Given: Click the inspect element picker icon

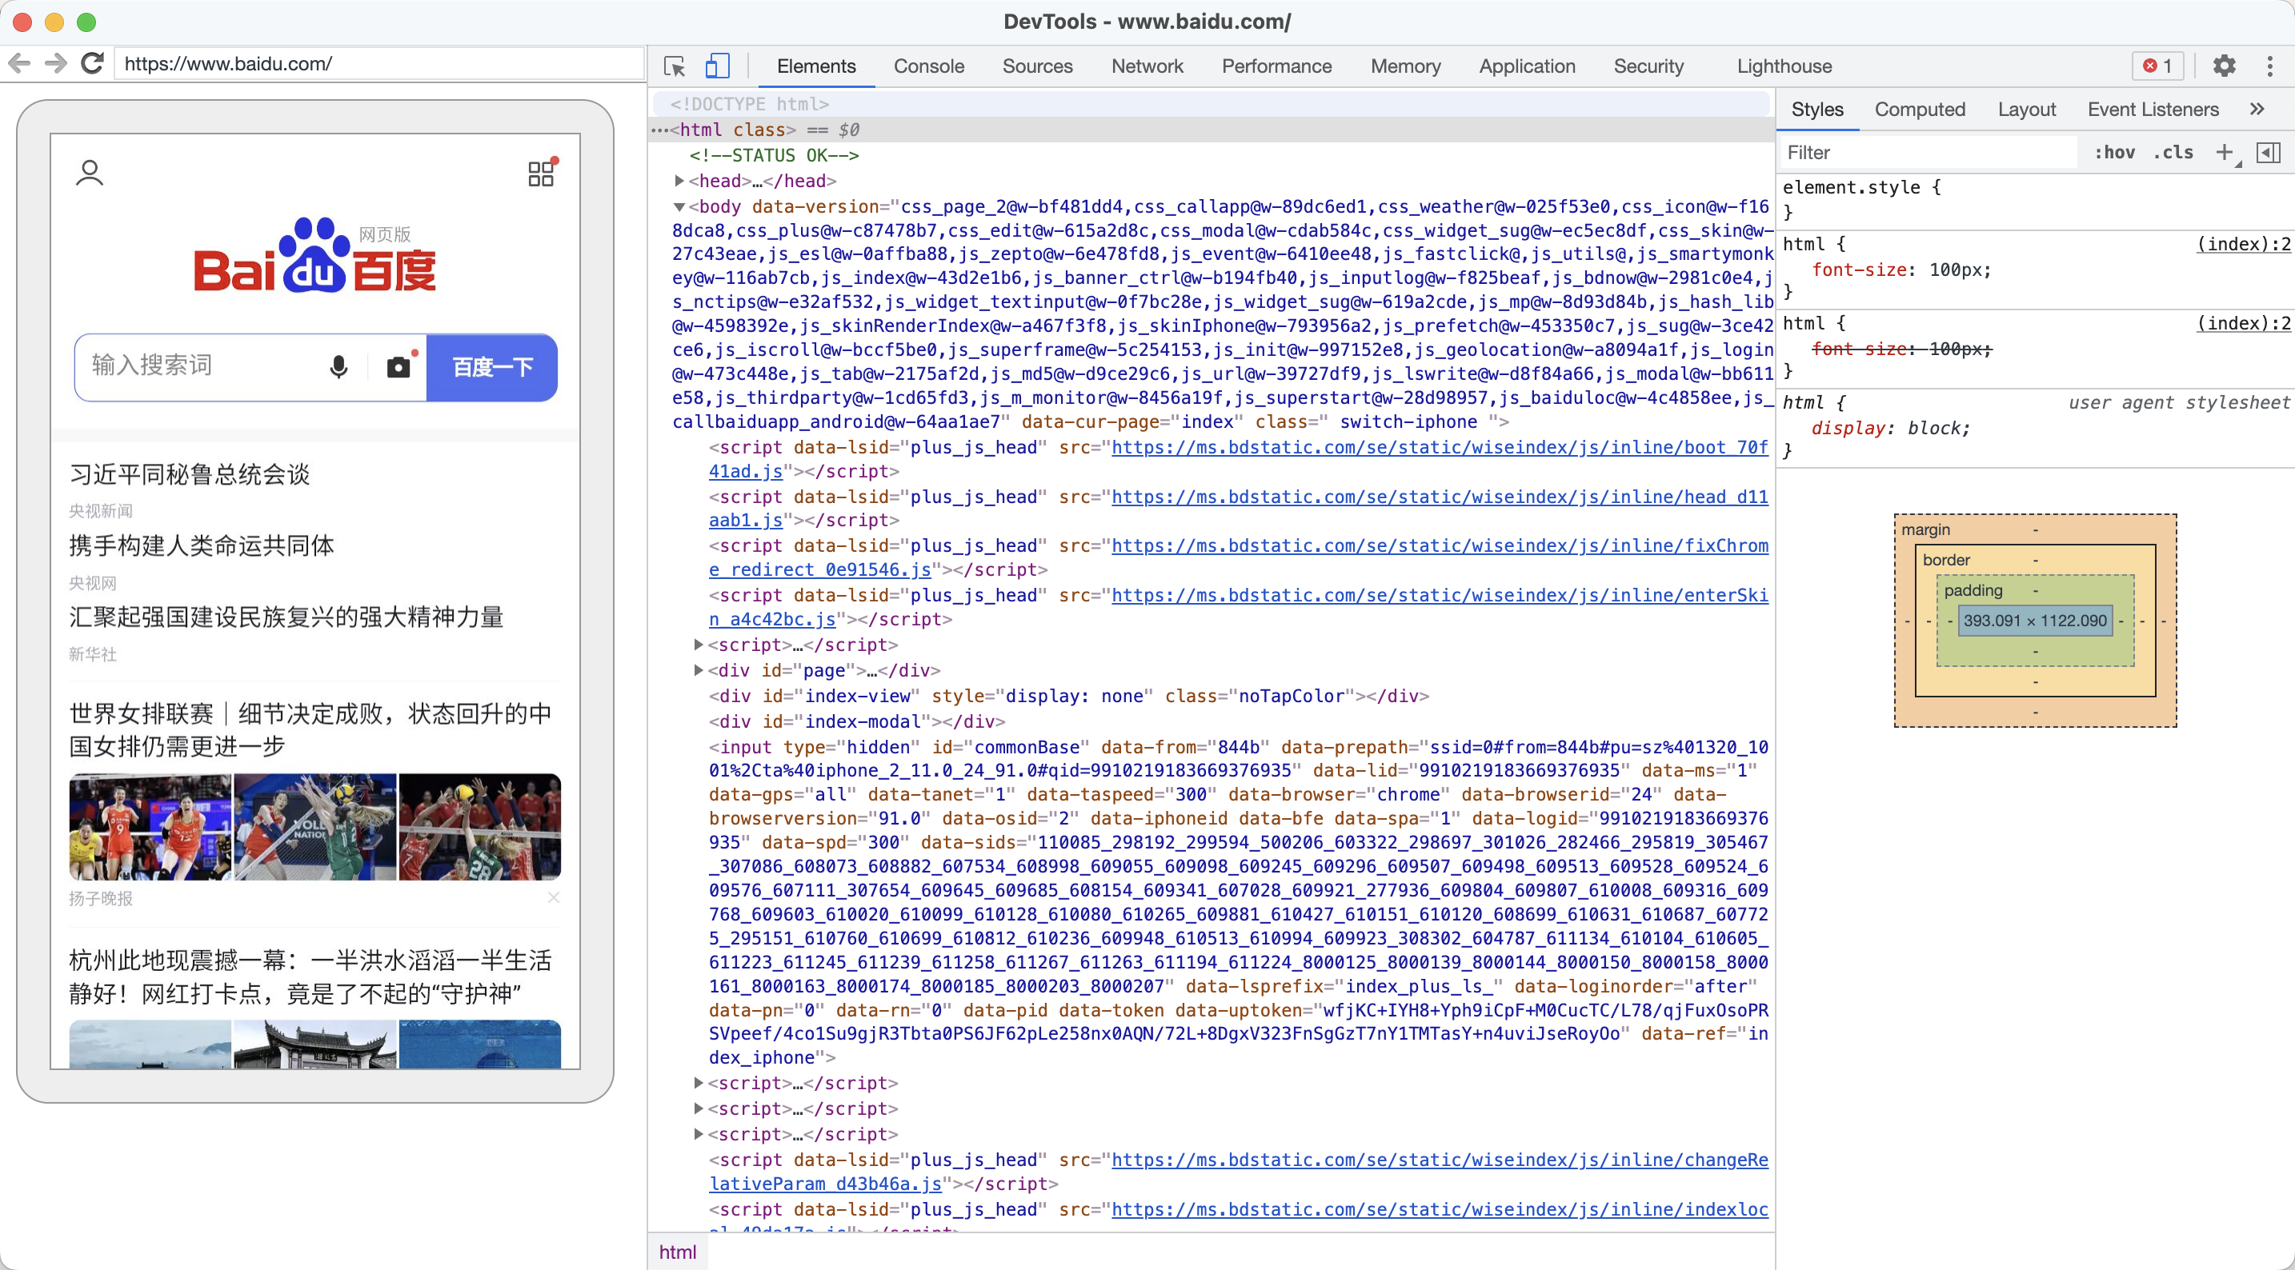Looking at the screenshot, I should click(675, 67).
